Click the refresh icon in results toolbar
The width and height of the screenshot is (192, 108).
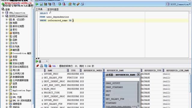46,66
